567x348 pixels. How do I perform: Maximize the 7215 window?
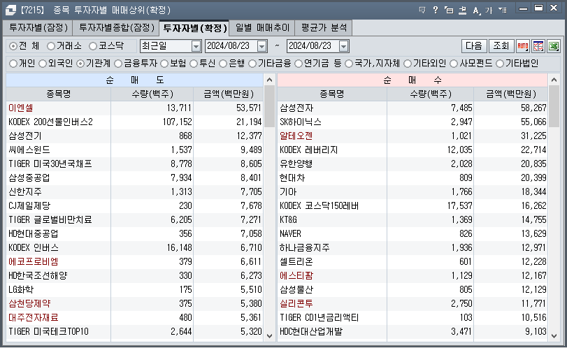(538, 8)
